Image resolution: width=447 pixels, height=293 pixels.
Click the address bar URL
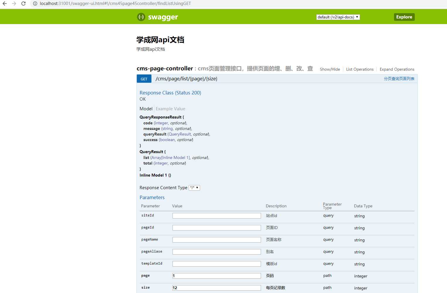tap(115, 4)
